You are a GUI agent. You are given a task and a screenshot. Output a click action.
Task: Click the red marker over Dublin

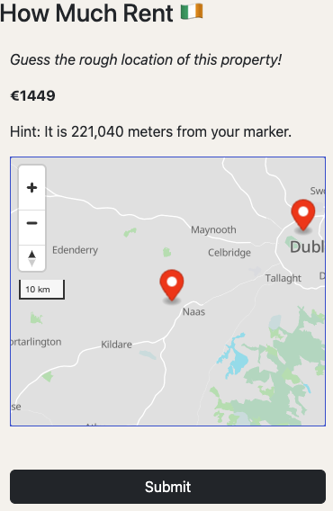303,215
